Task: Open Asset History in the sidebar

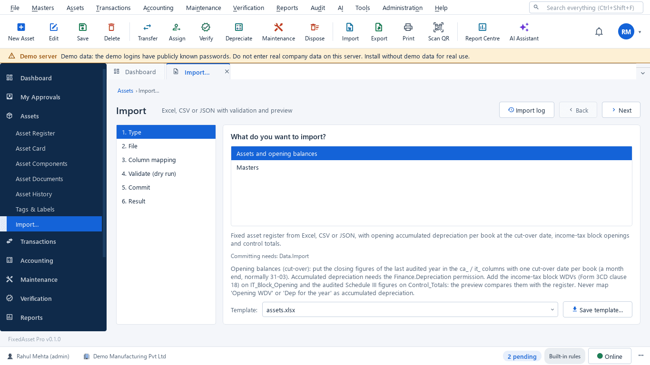Action: tap(51, 194)
